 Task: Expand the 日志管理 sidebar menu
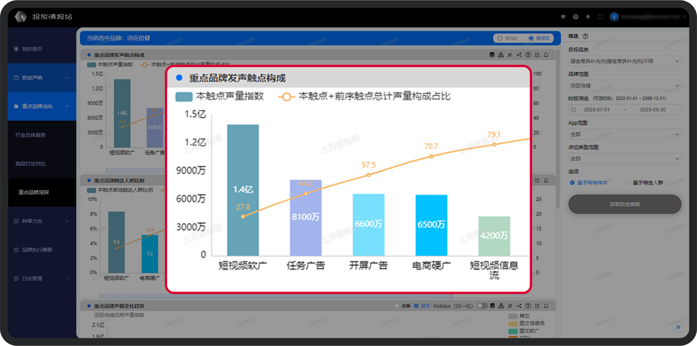click(42, 279)
